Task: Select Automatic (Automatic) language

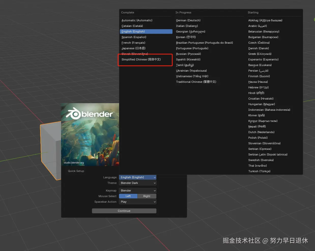Action: click(146, 20)
